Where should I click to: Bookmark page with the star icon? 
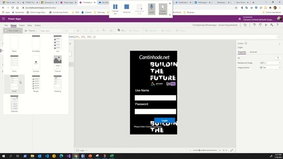236,8
